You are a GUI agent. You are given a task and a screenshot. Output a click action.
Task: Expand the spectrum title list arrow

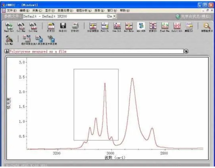[186, 51]
